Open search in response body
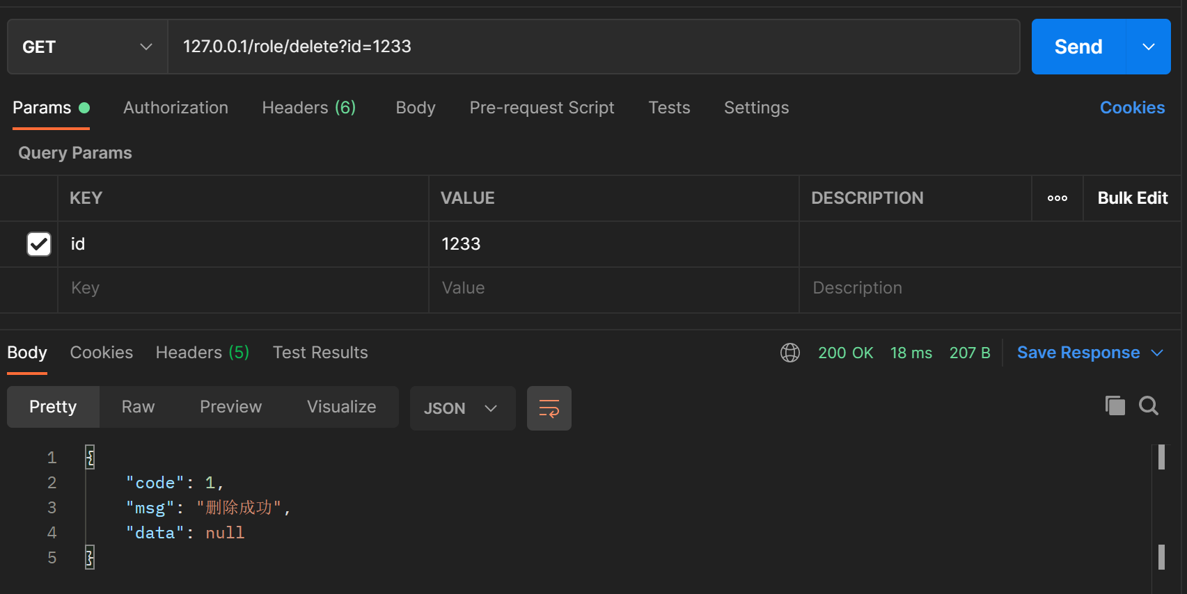This screenshot has height=594, width=1187. 1148,406
